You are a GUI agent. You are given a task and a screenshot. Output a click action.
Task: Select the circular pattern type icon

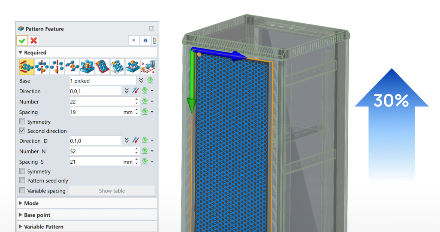click(x=42, y=67)
